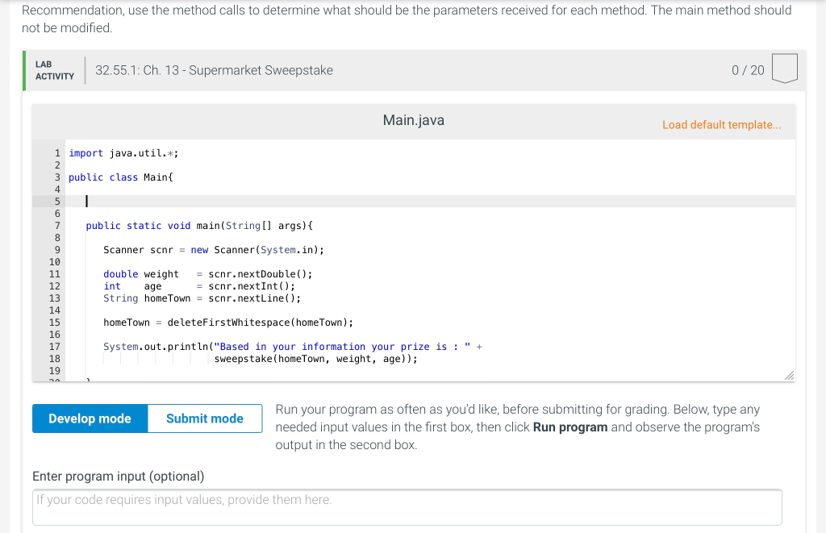The image size is (826, 533).
Task: Click the score badge icon beside 0 / 20
Action: [x=784, y=69]
